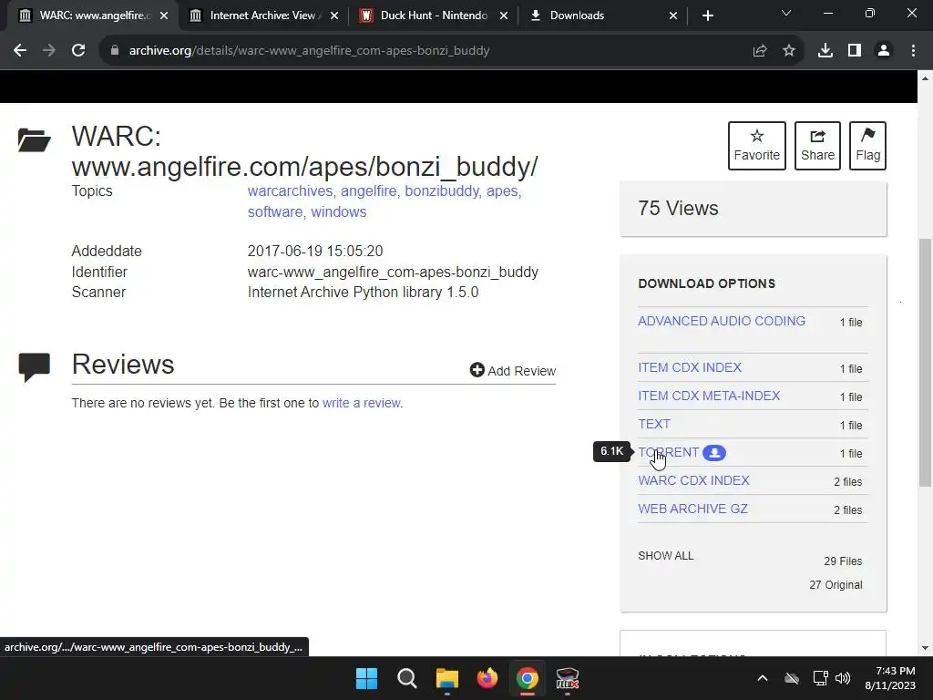Click the 75 Views counter
Viewport: 933px width, 700px height.
(x=678, y=209)
